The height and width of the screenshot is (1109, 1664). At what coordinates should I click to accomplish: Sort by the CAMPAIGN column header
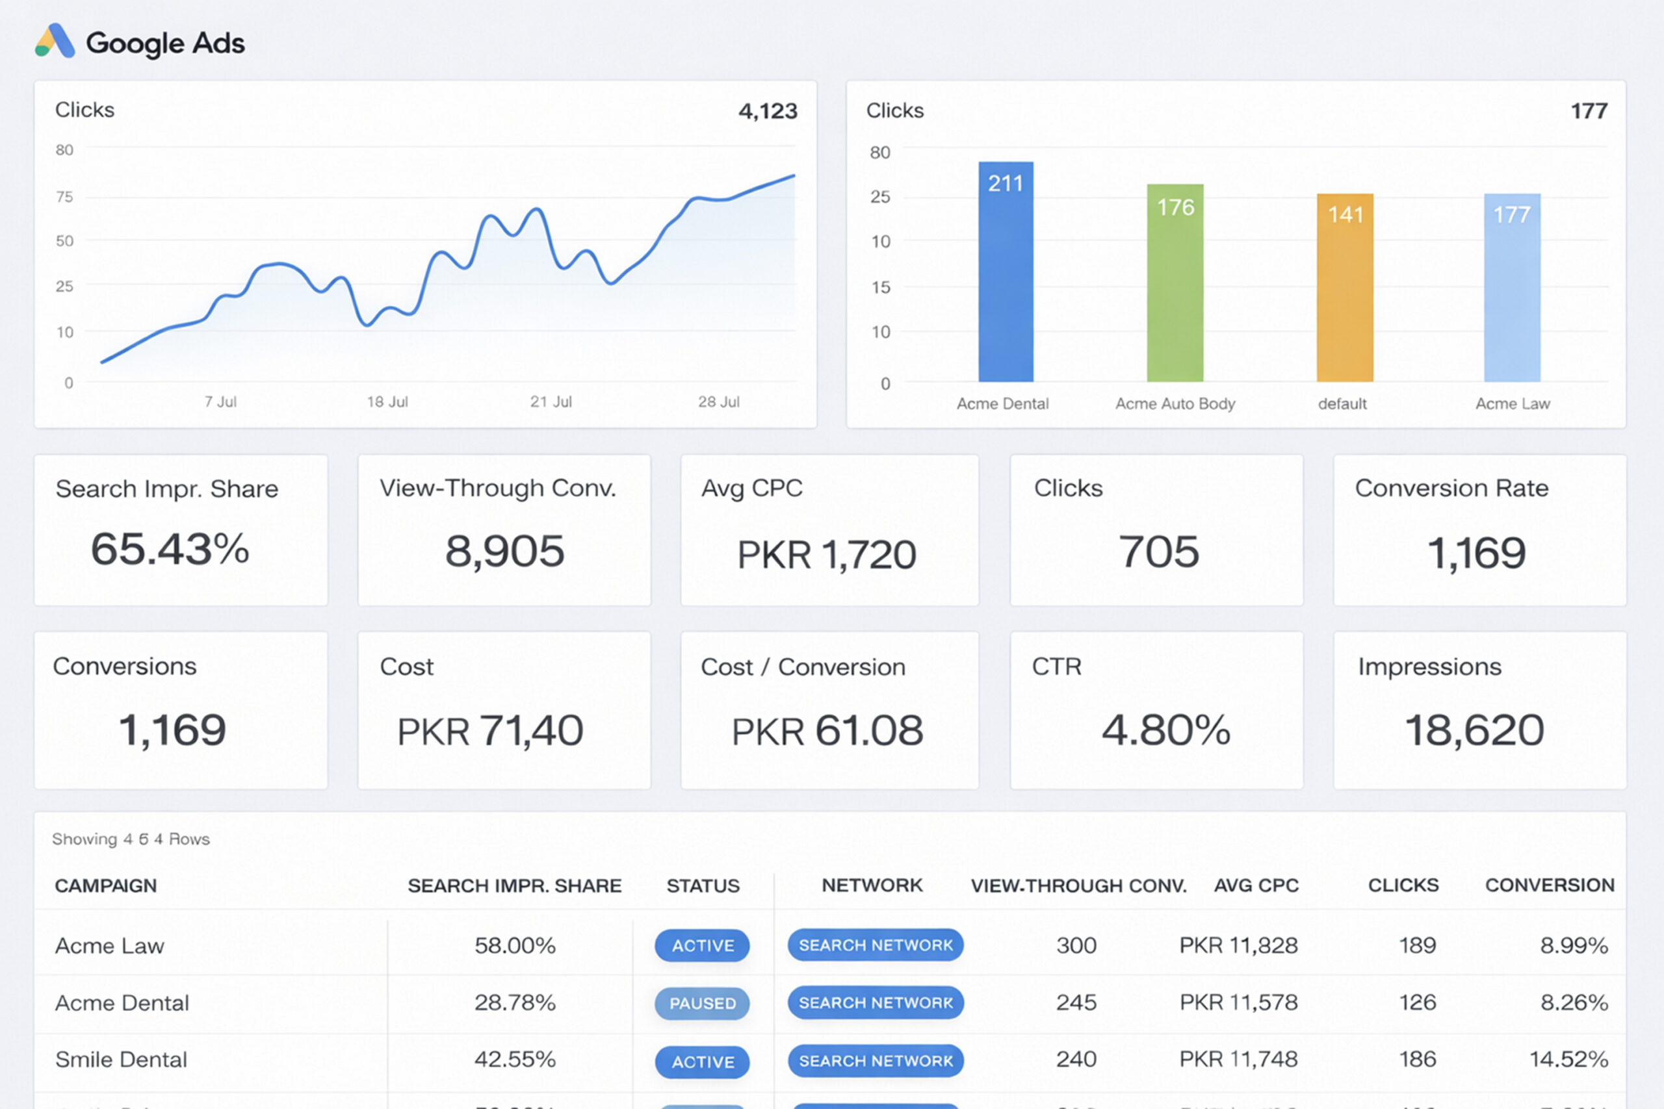pos(106,886)
